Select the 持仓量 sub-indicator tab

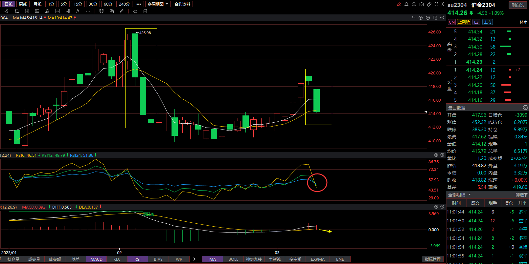[x=13, y=259]
